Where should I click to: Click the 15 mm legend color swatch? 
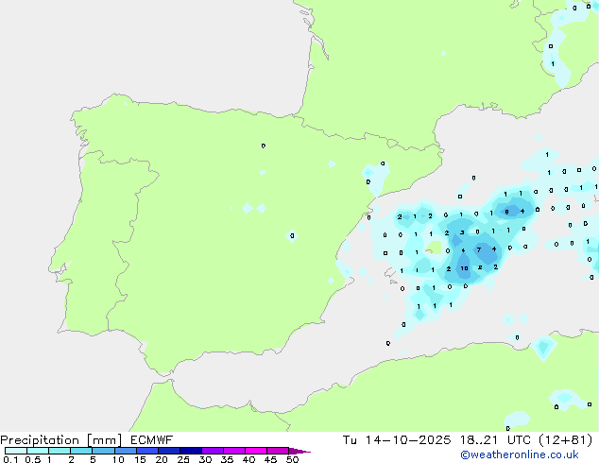click(x=146, y=452)
